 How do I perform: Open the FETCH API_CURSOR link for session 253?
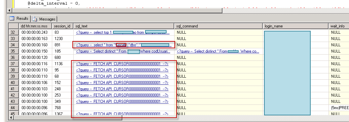pyautogui.click(x=122, y=95)
